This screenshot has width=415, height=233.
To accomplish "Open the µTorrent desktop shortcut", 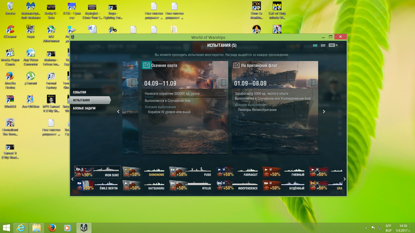I will pyautogui.click(x=31, y=78).
